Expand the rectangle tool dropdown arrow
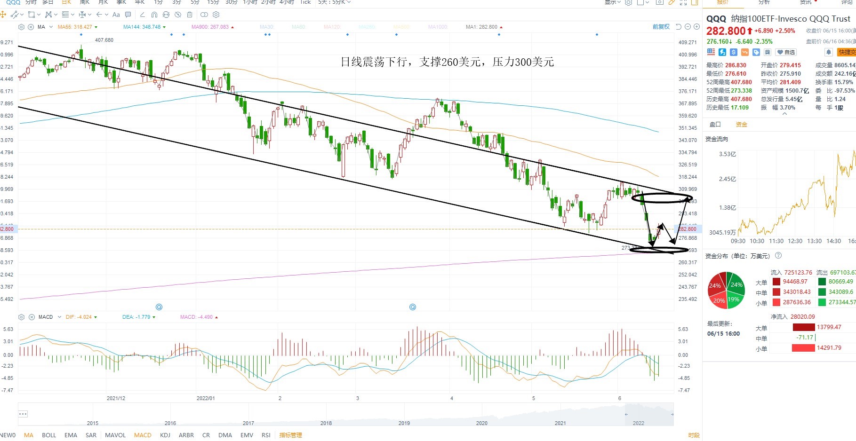Screen dimensions: 856x441 pyautogui.click(x=39, y=15)
